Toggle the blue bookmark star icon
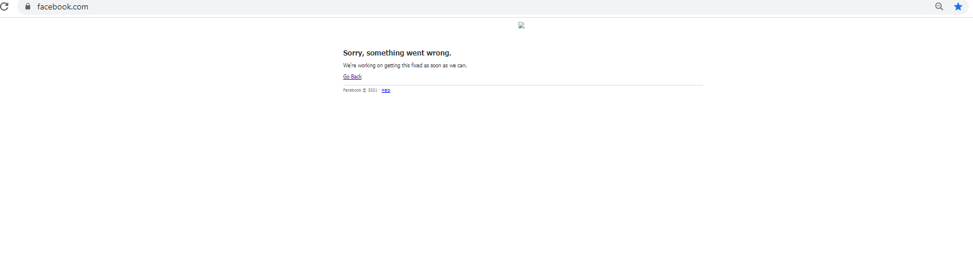 point(958,6)
